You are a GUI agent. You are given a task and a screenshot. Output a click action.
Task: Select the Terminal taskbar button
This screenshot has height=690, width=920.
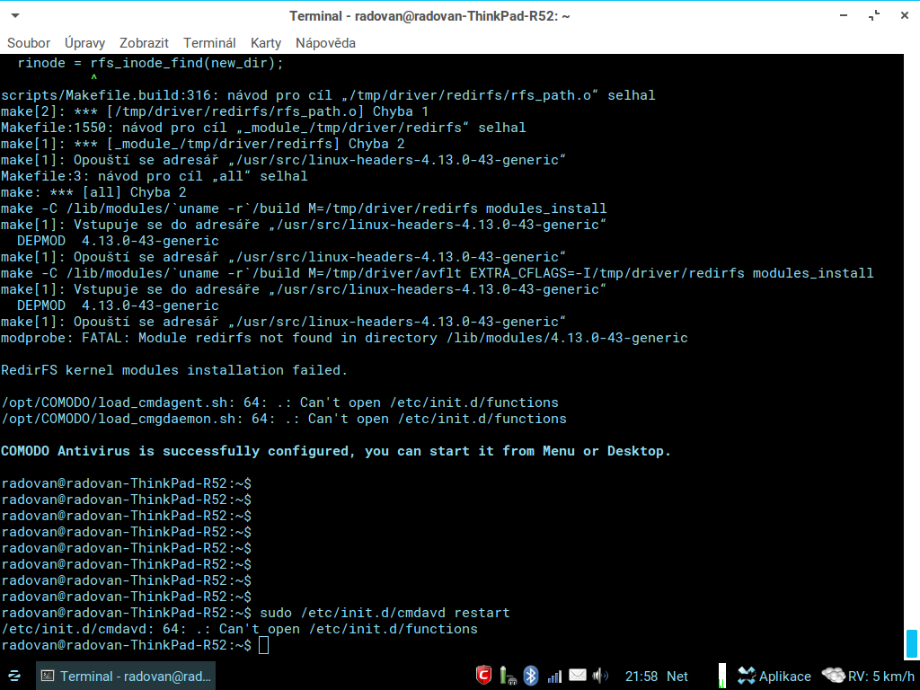(126, 677)
